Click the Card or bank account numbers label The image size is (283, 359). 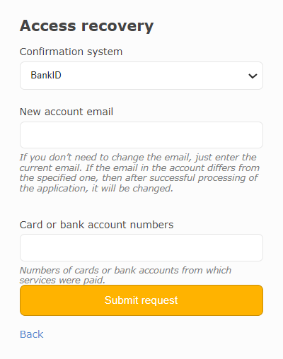pos(97,225)
